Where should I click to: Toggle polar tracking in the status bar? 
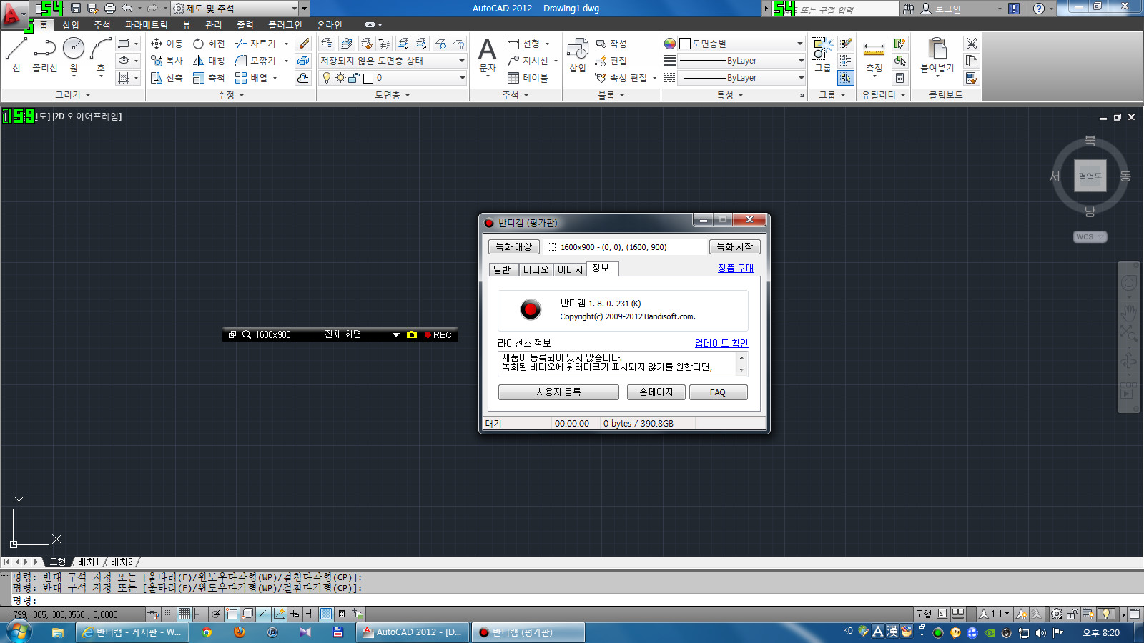coord(216,614)
